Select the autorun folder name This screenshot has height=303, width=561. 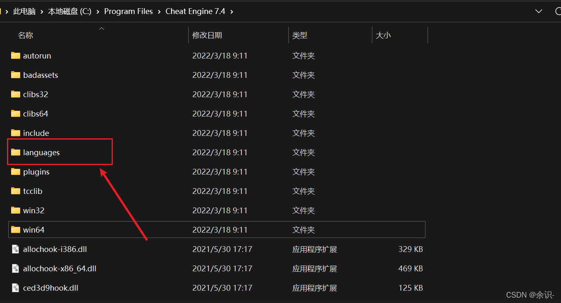tap(37, 56)
